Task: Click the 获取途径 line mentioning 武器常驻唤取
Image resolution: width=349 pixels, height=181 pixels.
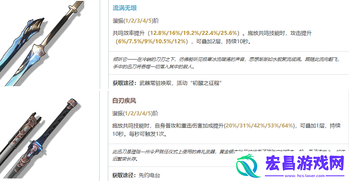Action: [167, 83]
